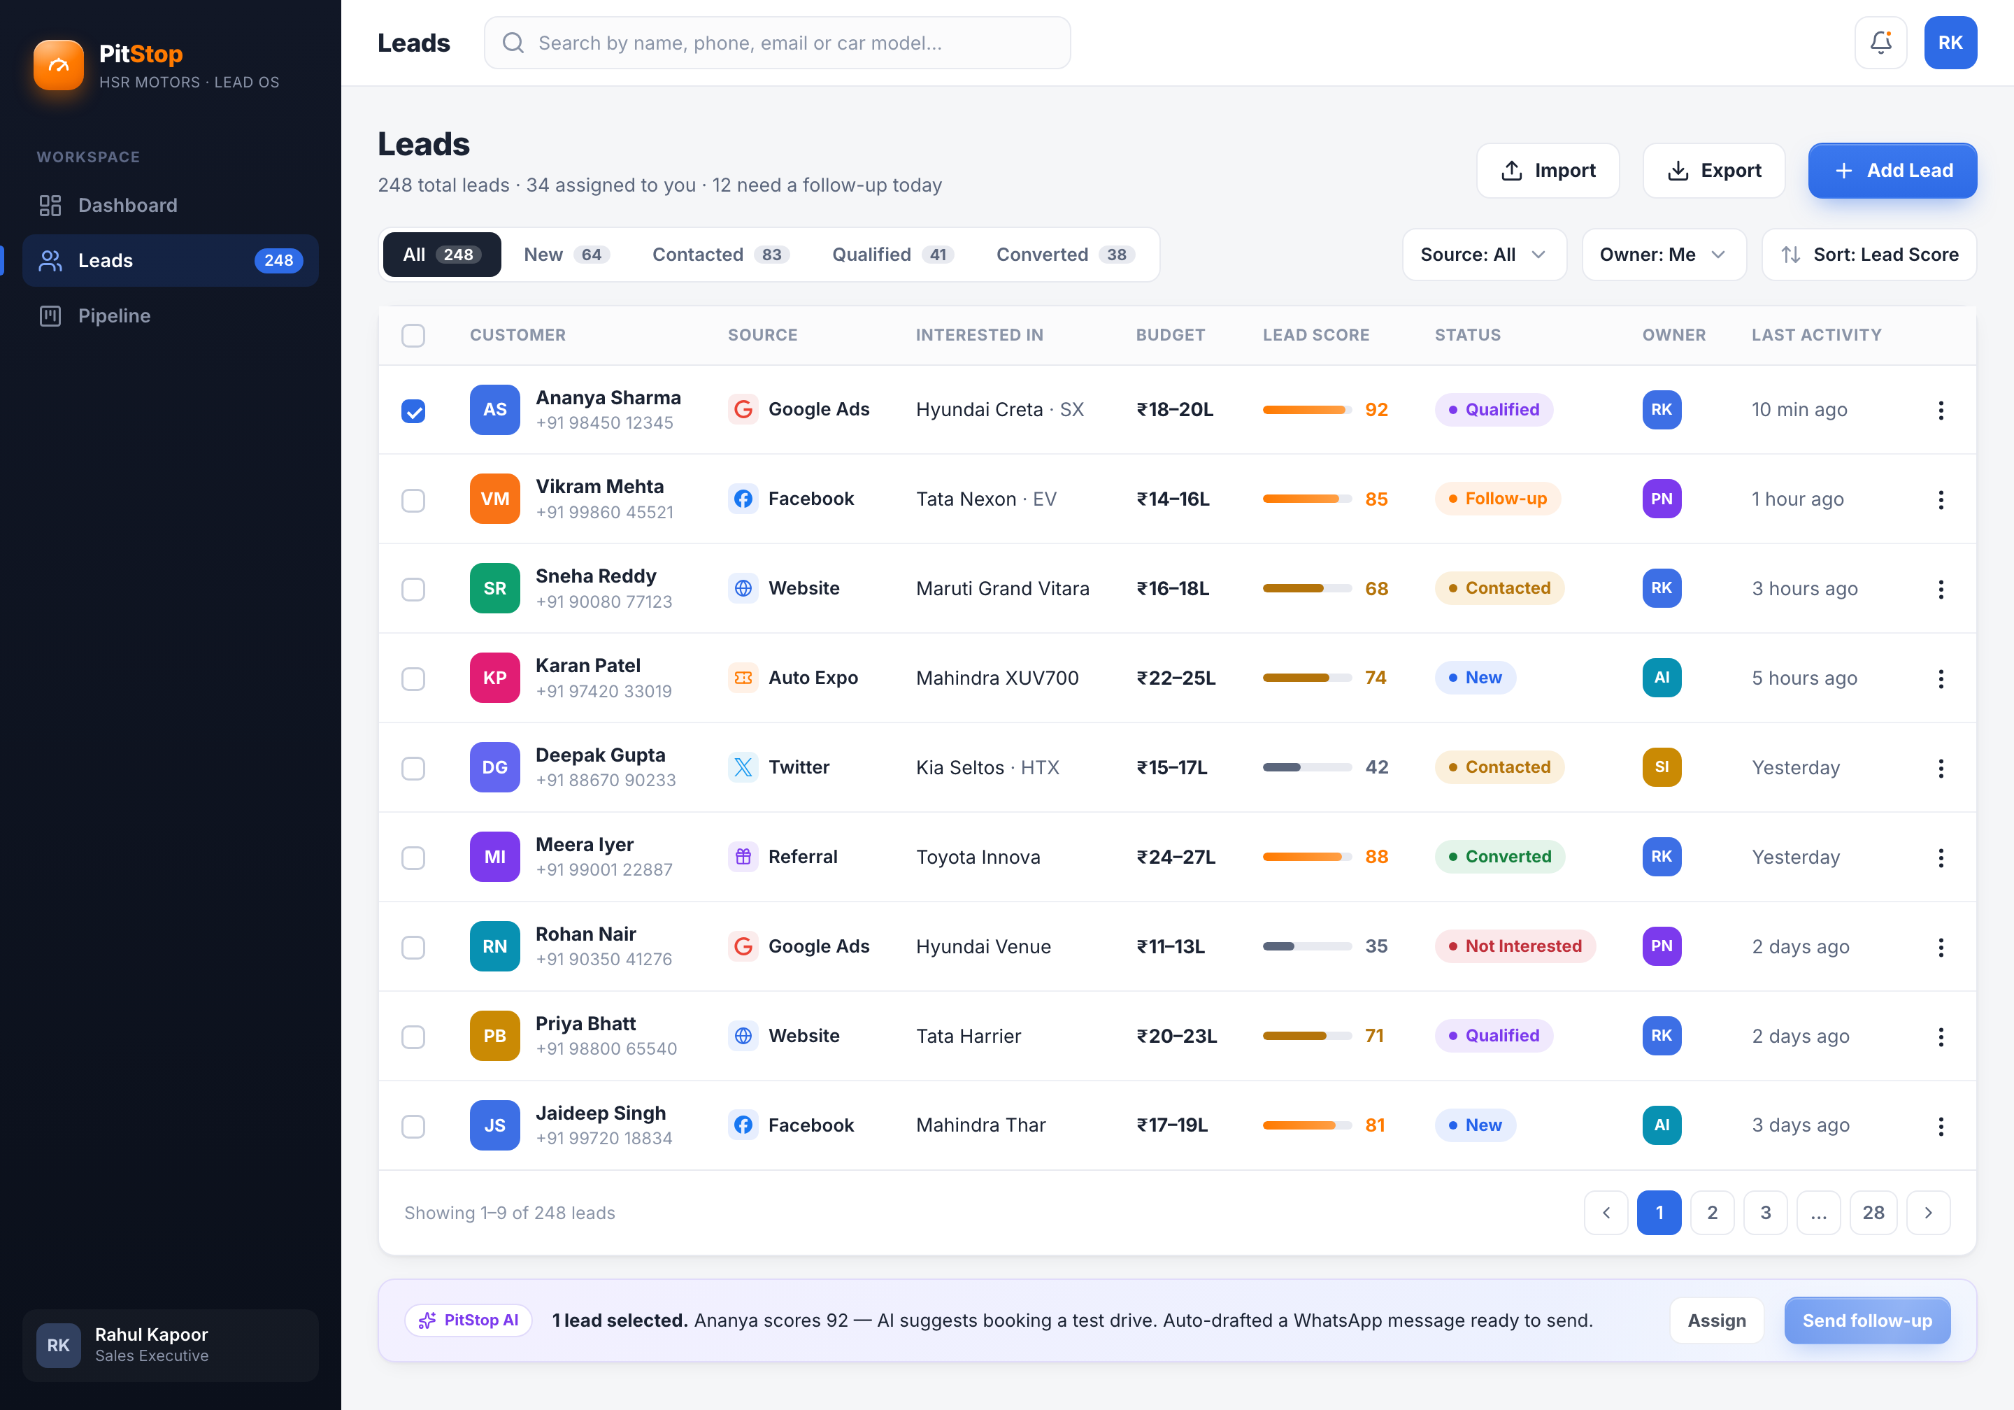Go to page 28
This screenshot has height=1410, width=2014.
pos(1873,1213)
